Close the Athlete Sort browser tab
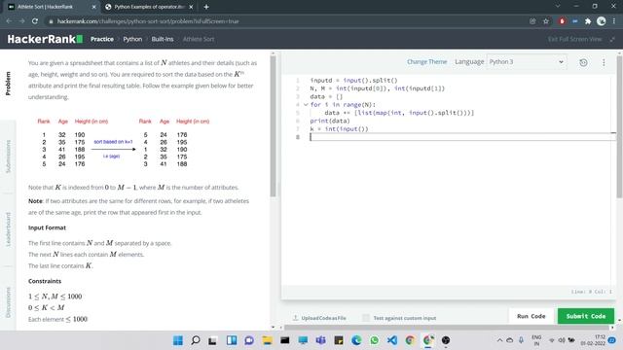This screenshot has width=623, height=350. [94, 7]
